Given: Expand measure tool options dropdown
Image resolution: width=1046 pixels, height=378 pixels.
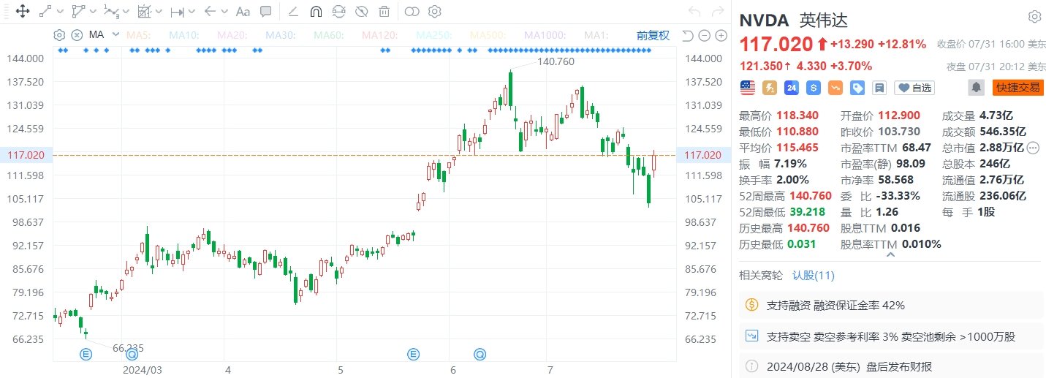Looking at the screenshot, I should pyautogui.click(x=192, y=12).
